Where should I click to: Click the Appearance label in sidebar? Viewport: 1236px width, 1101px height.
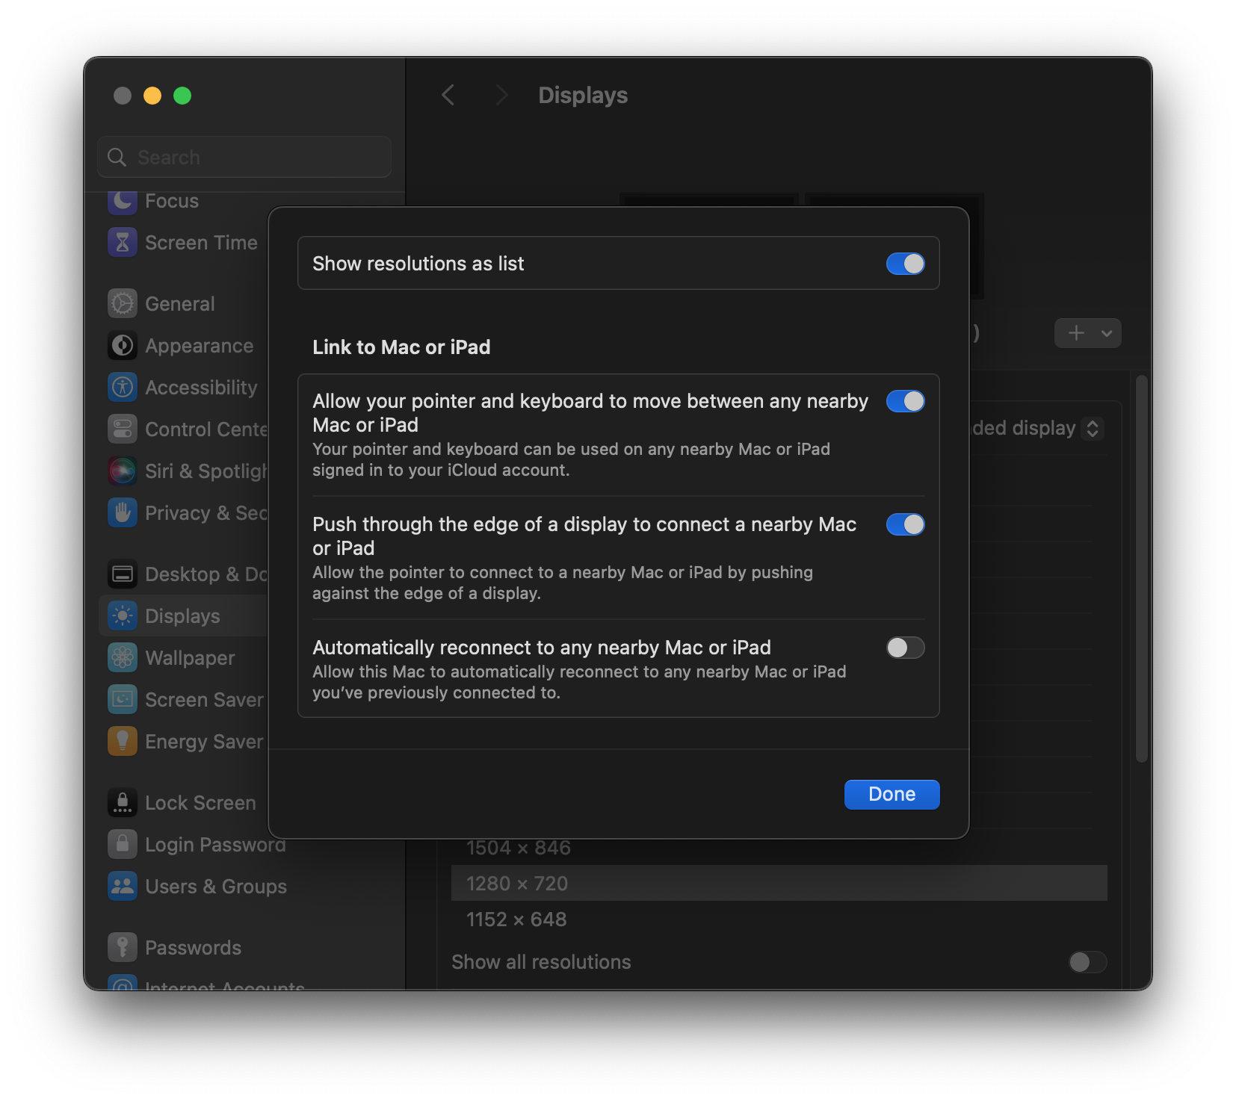tap(199, 345)
